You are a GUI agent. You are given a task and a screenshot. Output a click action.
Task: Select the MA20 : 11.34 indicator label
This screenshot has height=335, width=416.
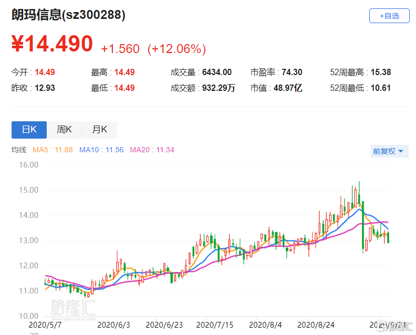coord(152,150)
